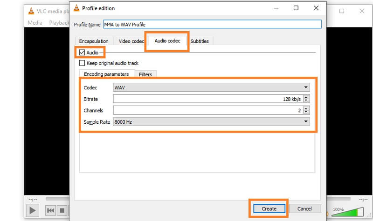Switch to the Encapsulation tab

click(x=93, y=41)
